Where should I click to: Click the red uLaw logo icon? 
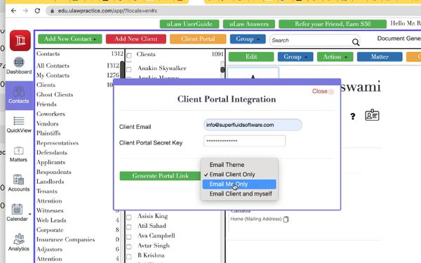20,41
